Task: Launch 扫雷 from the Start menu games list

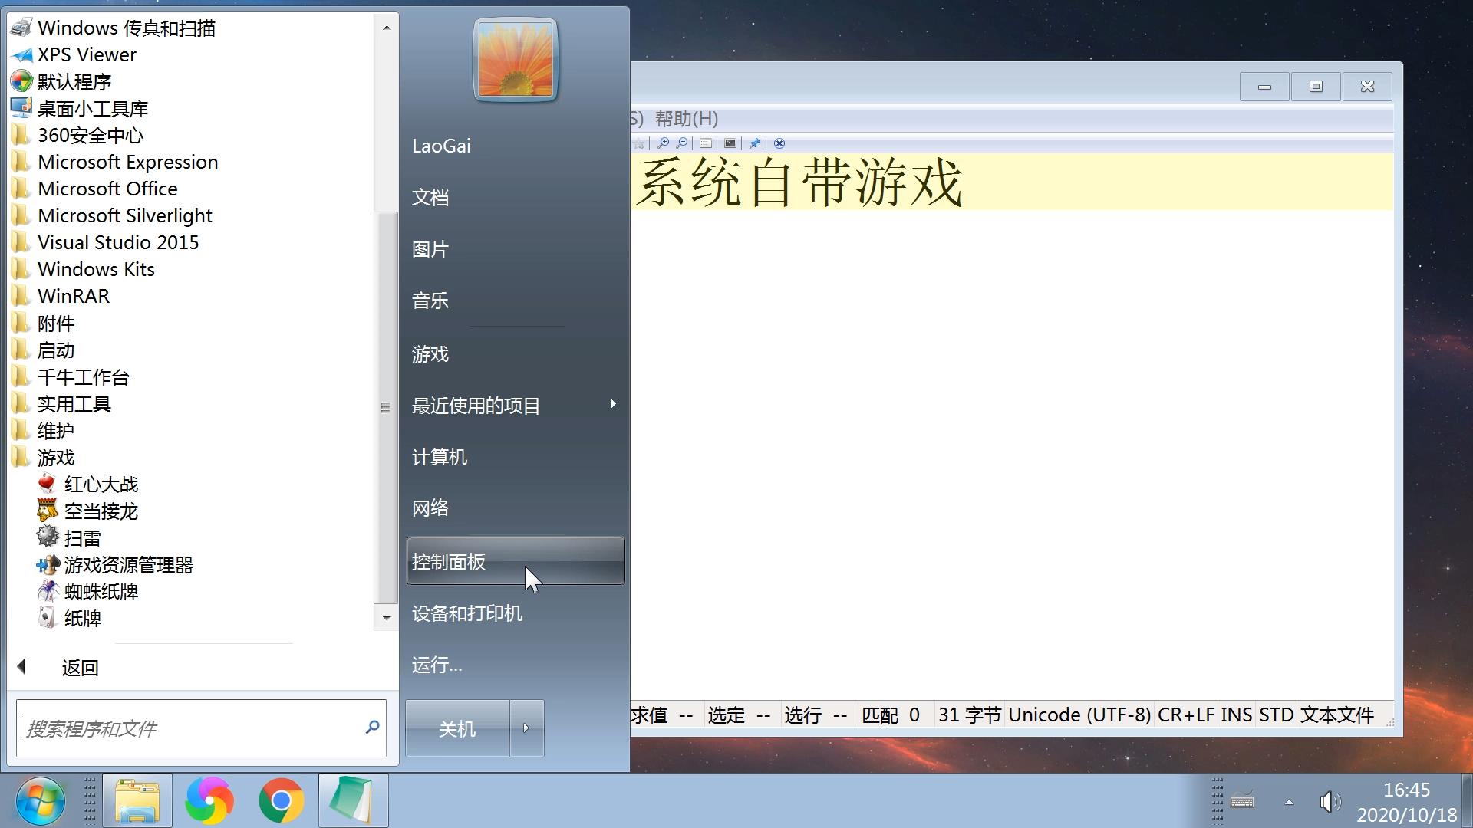Action: coord(84,537)
